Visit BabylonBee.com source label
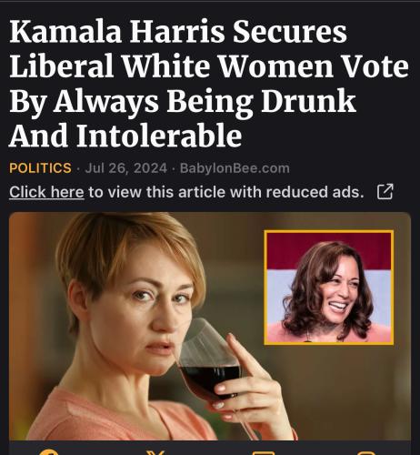 pyautogui.click(x=235, y=168)
